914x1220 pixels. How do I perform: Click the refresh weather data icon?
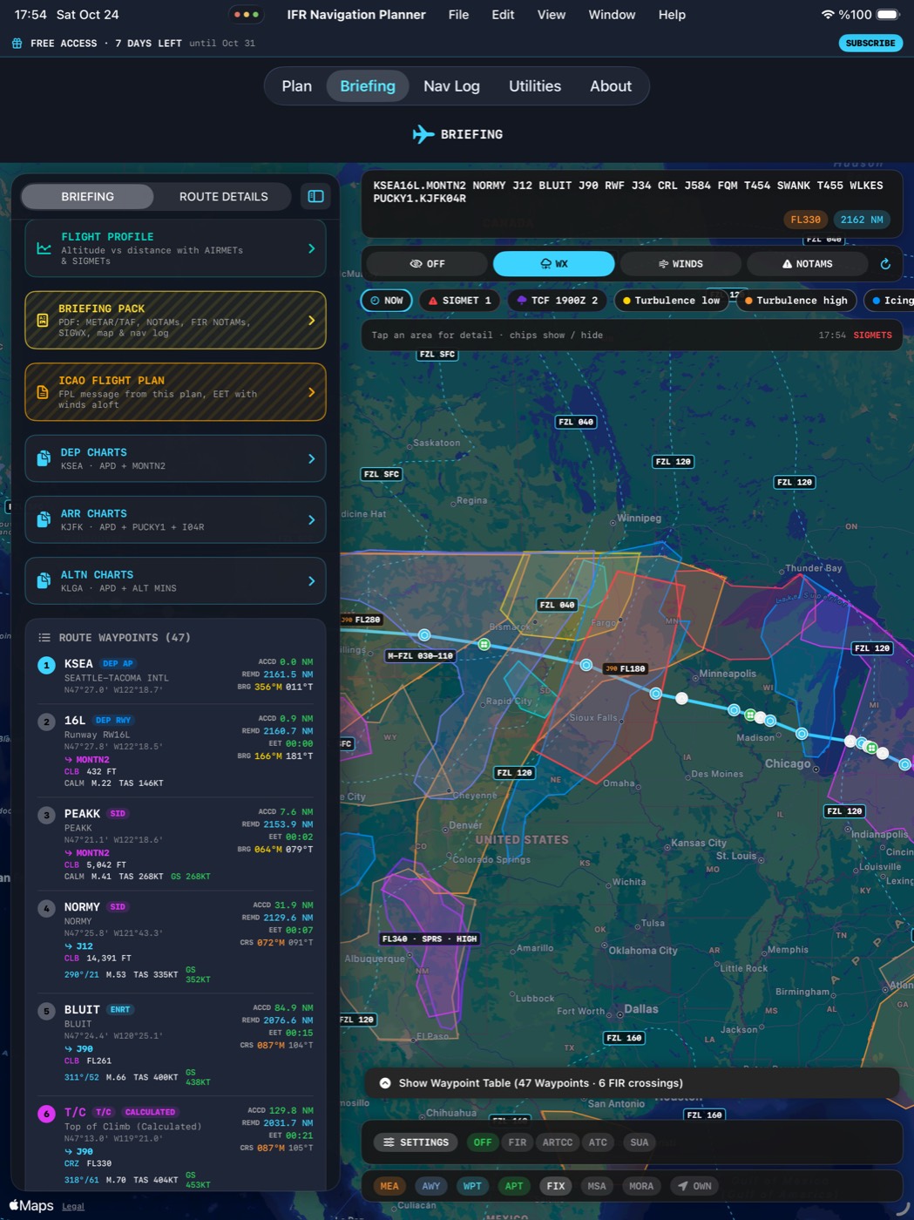pyautogui.click(x=885, y=264)
